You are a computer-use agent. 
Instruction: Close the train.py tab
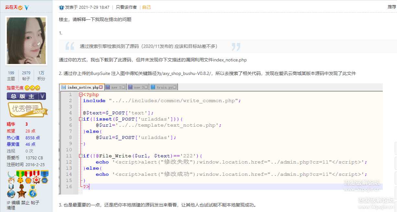pos(175,87)
